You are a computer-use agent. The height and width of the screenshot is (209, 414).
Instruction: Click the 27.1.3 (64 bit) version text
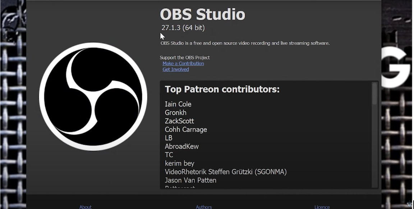(183, 28)
